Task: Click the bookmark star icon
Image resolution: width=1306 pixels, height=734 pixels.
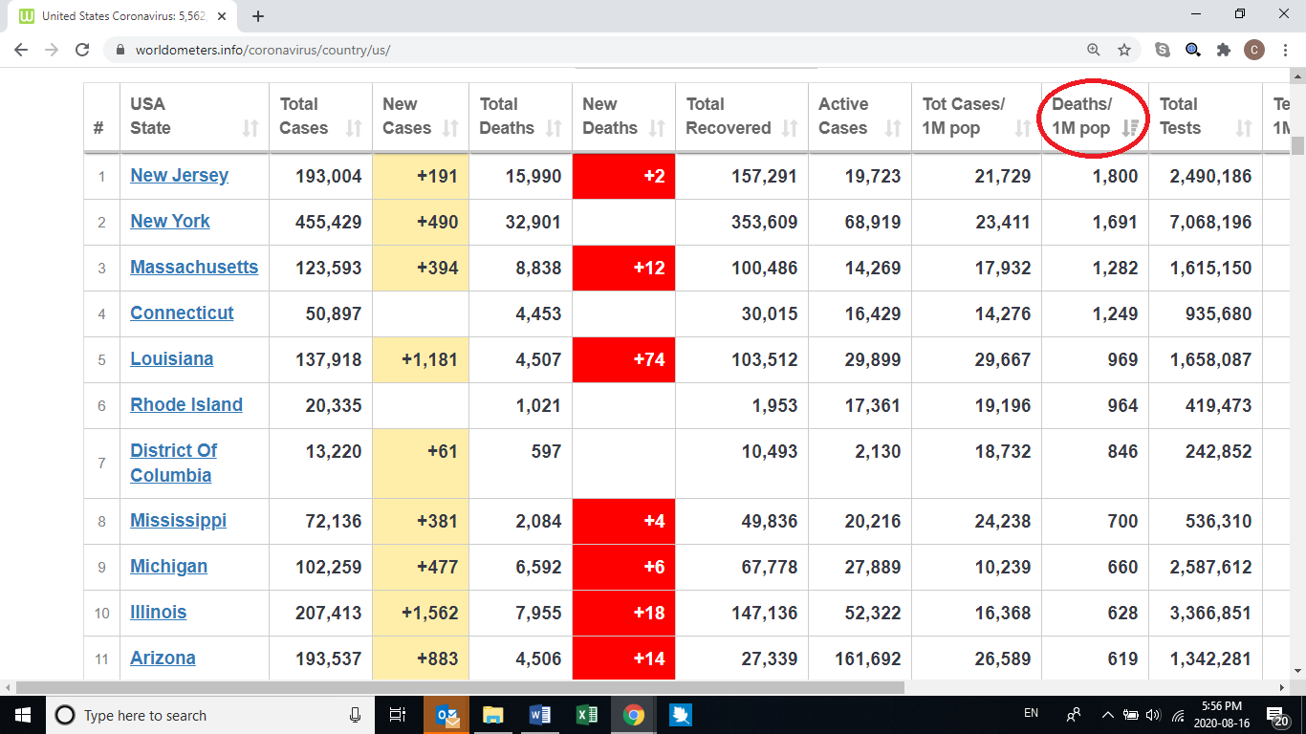Action: (x=1124, y=50)
